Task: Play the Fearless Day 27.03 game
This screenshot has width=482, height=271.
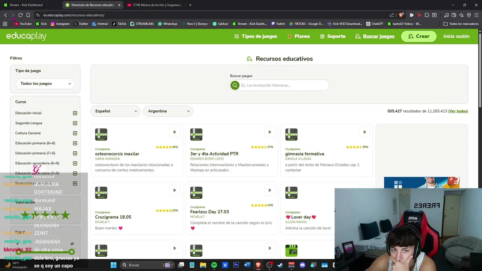Action: pyautogui.click(x=270, y=190)
